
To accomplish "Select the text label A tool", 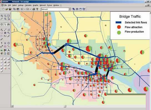I will point(9,50).
